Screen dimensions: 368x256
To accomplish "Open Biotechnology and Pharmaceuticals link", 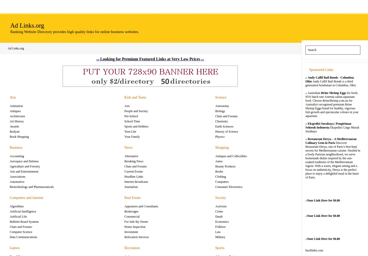I will coord(32,187).
